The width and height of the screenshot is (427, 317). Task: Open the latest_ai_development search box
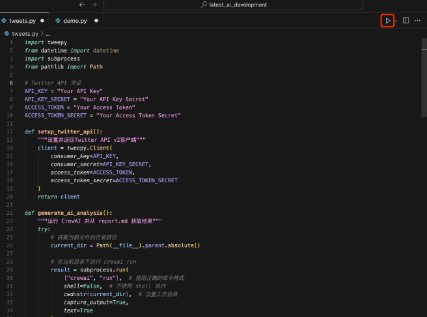238,5
